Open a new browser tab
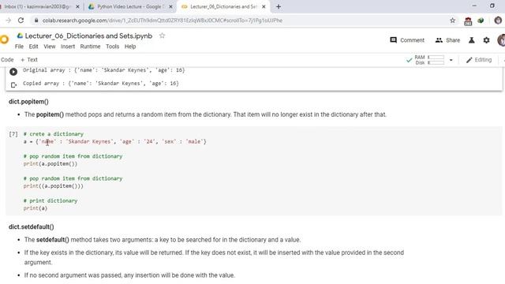 [x=279, y=6]
